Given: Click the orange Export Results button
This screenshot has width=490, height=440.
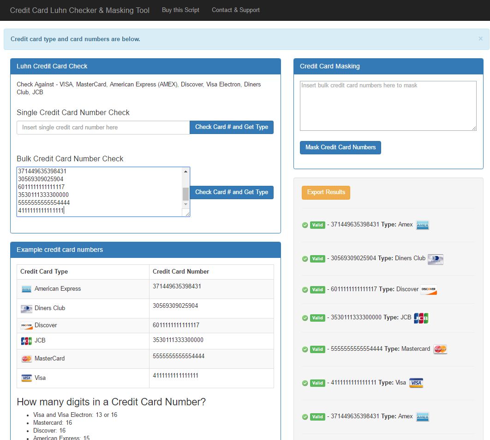Looking at the screenshot, I should click(x=326, y=192).
